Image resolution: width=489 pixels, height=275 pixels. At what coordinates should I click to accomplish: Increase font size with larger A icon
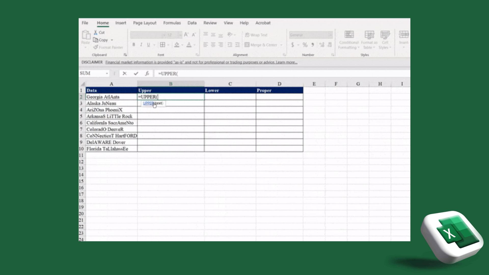tap(186, 35)
